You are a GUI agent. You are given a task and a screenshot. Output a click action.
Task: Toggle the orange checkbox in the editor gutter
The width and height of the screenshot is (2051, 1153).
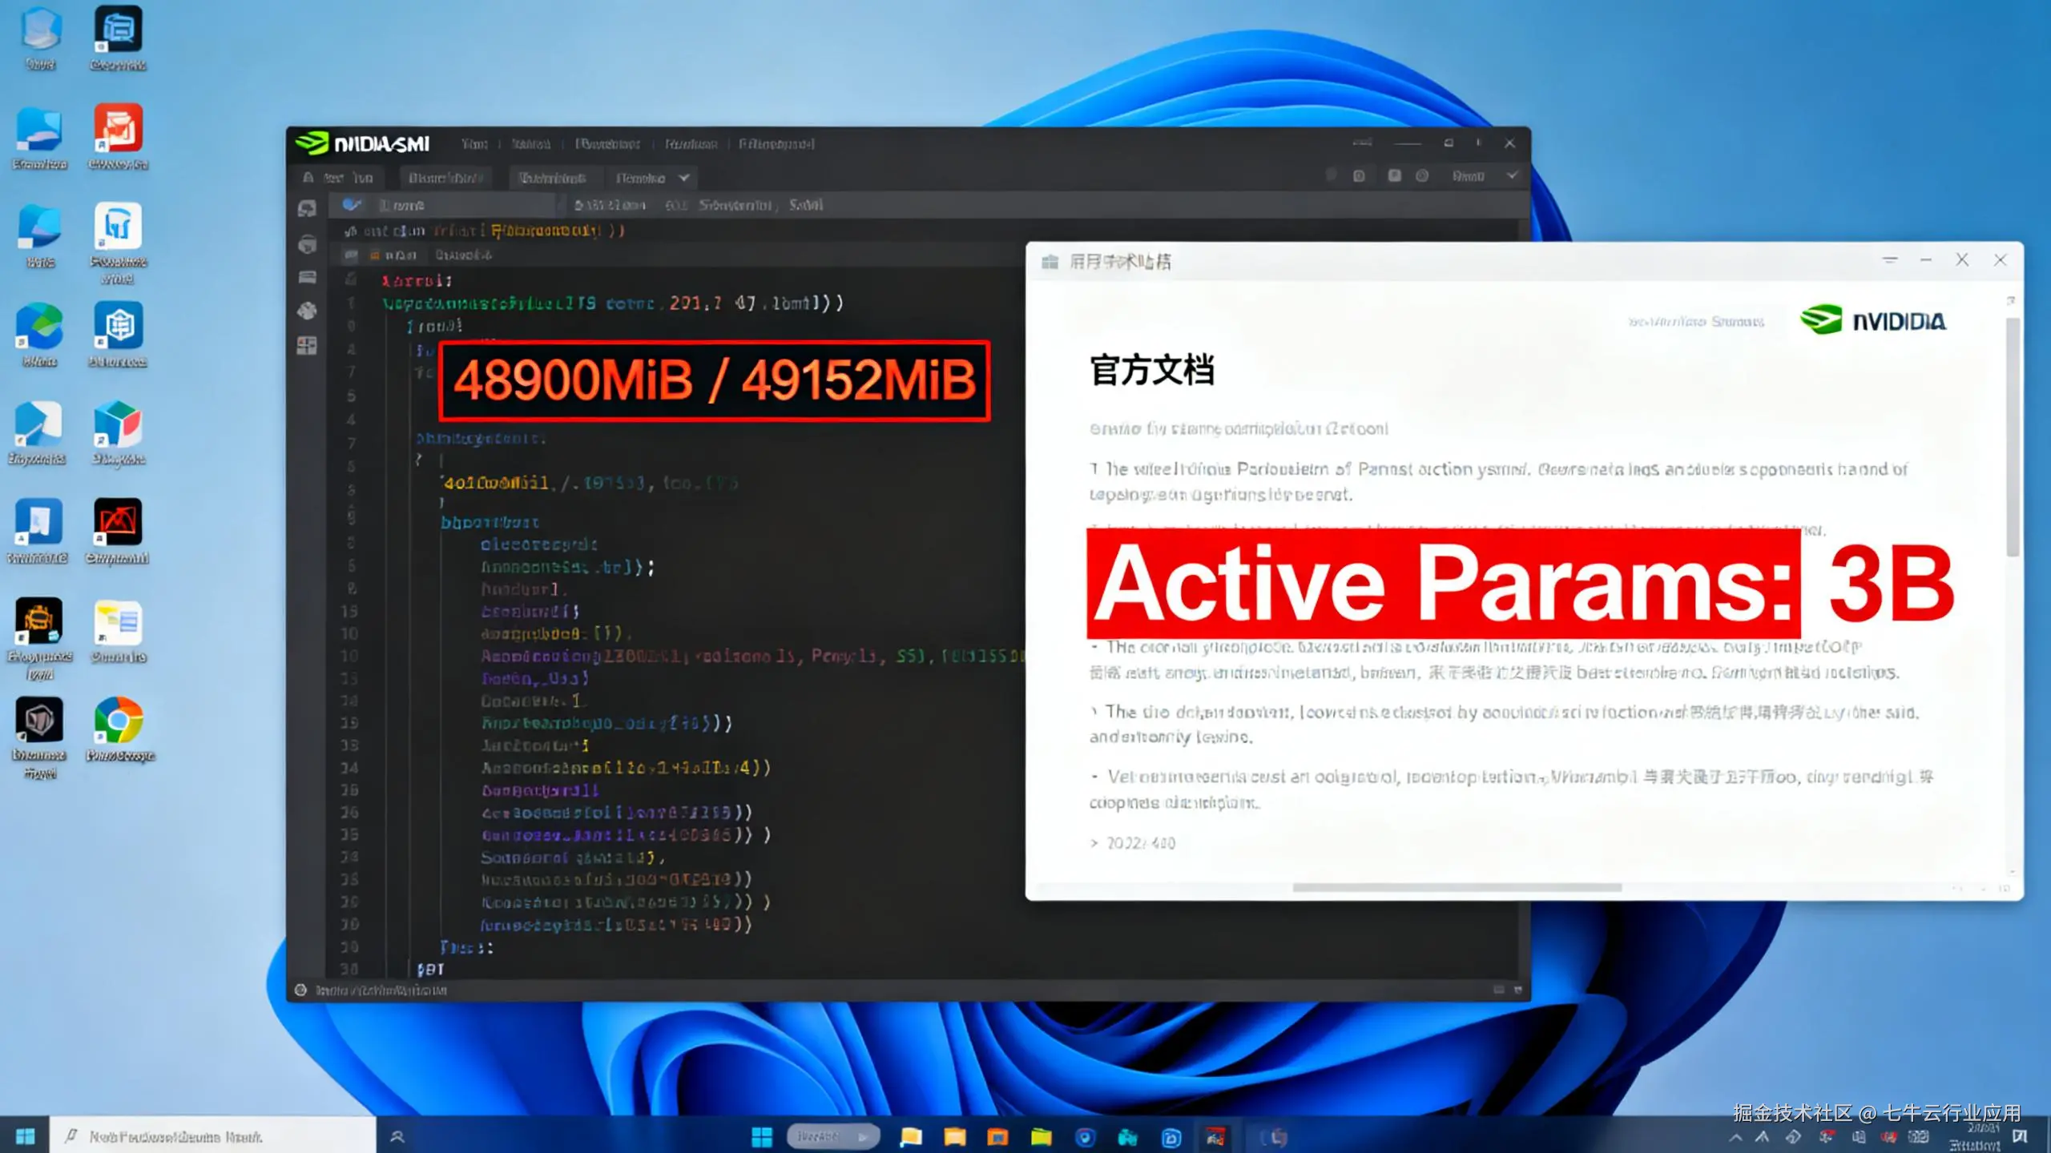point(375,255)
